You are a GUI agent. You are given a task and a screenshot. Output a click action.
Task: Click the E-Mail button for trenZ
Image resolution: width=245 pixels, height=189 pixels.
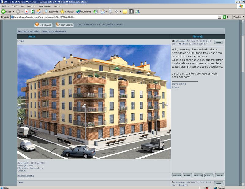209,176
